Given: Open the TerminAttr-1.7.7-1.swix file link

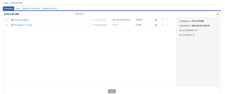Looking at the screenshot, I should point(23,25).
